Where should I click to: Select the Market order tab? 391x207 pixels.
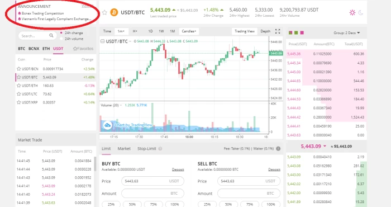[x=124, y=149]
